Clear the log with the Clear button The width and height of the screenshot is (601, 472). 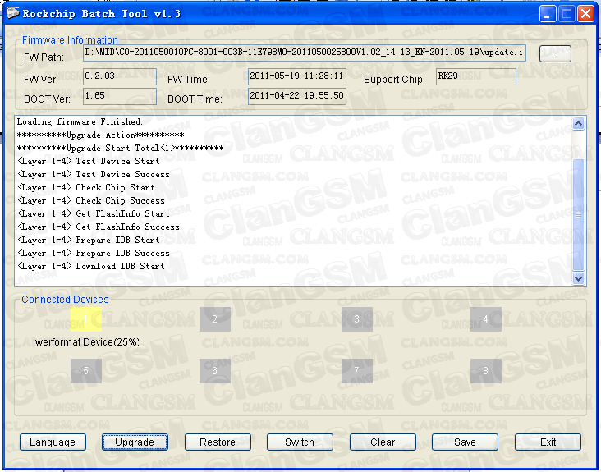coord(382,442)
